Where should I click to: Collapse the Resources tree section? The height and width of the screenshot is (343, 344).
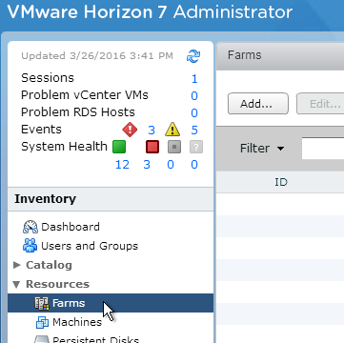(16, 284)
